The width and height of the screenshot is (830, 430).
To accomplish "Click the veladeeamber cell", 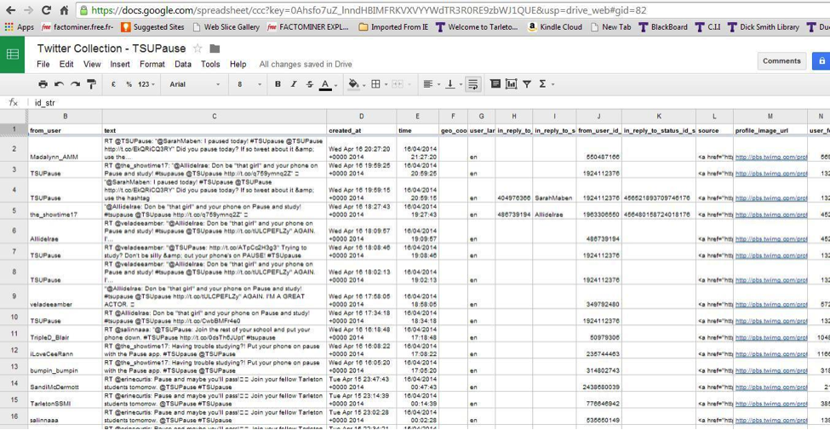I will (65, 297).
